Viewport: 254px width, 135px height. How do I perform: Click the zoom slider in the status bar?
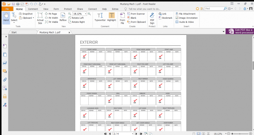240,134
